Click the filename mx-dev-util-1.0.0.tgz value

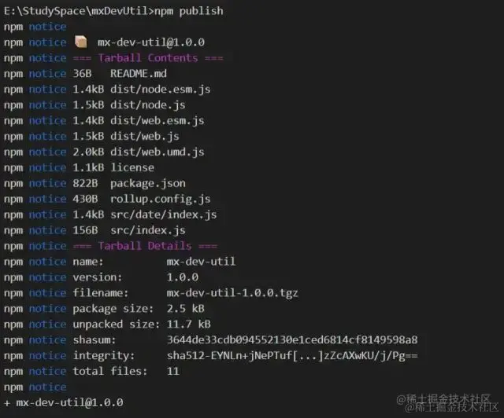tap(232, 293)
